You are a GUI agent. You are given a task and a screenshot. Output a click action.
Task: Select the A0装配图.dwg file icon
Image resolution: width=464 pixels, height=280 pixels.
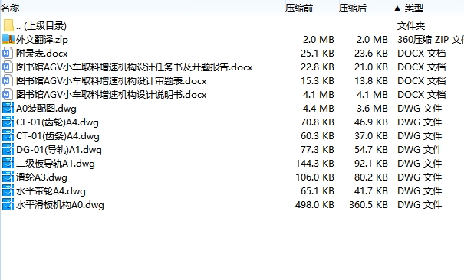pyautogui.click(x=8, y=109)
